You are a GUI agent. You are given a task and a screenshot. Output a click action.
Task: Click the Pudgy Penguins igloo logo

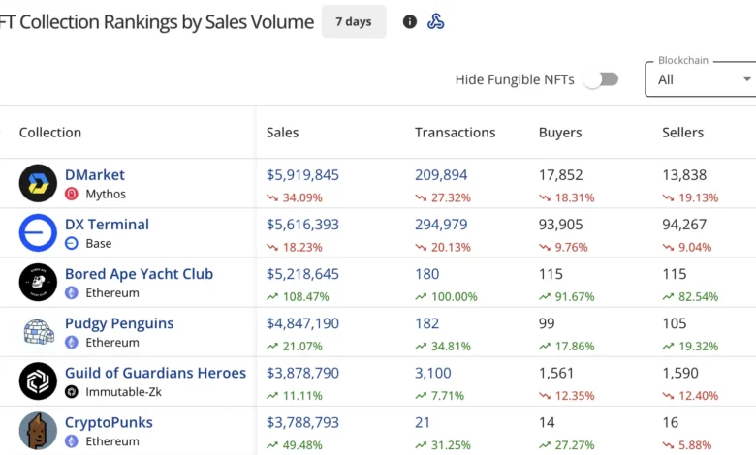pos(38,332)
